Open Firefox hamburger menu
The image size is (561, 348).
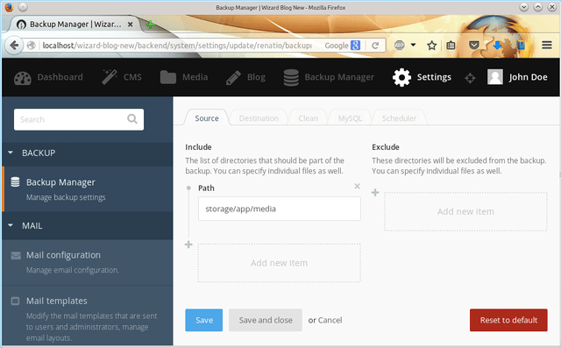[547, 45]
